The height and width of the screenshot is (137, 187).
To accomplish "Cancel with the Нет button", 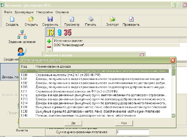I will (x=124, y=123).
